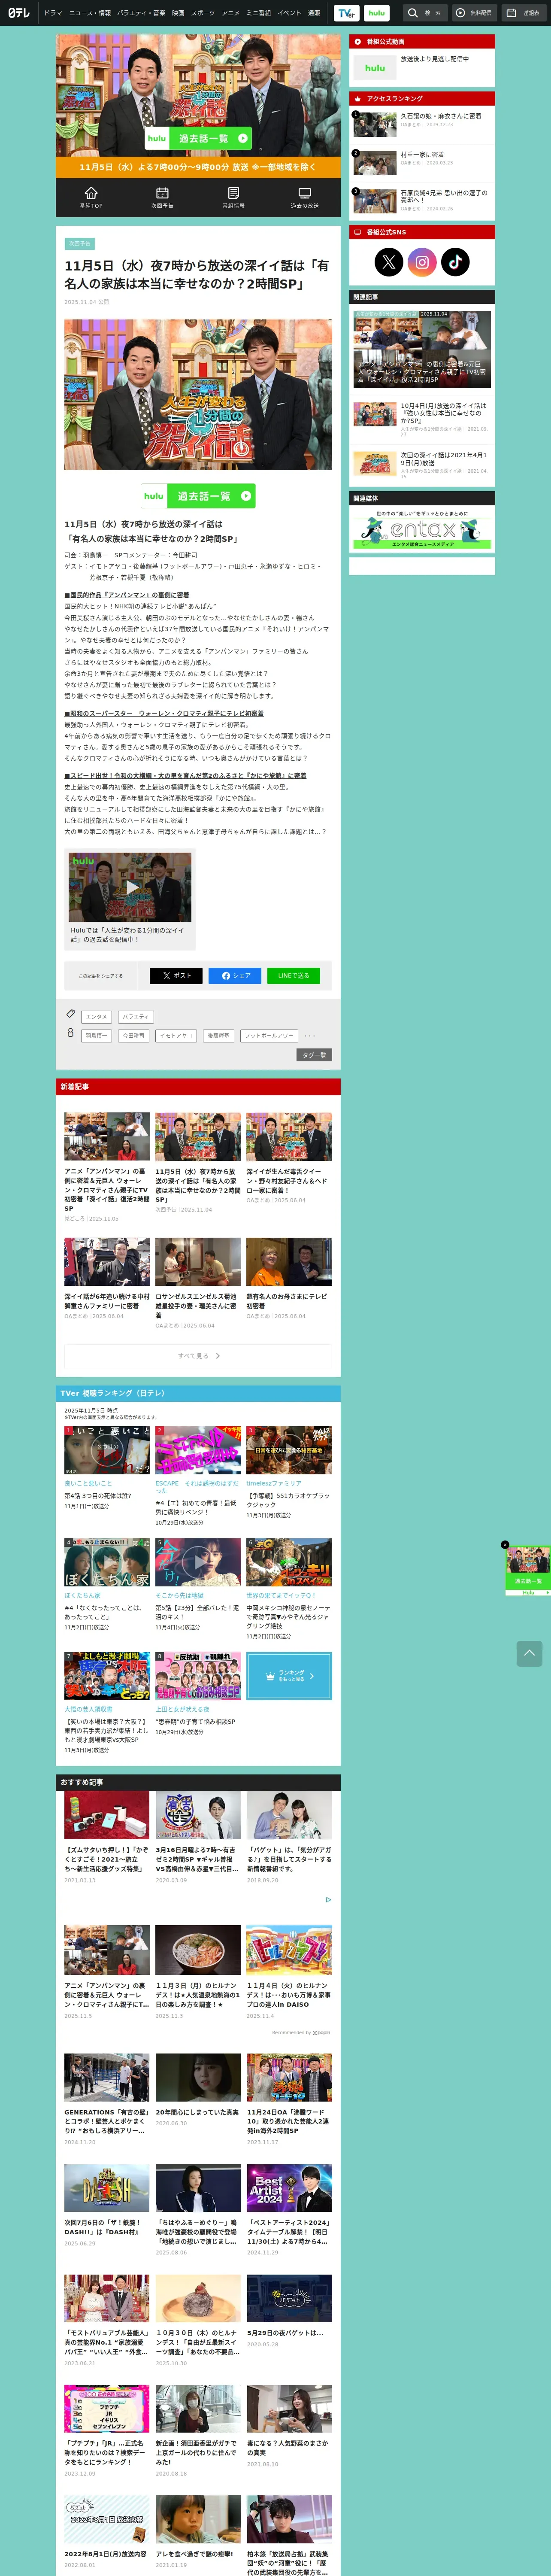Image resolution: width=551 pixels, height=2576 pixels.
Task: Select the 羽鳥慎一 person tag
Action: pyautogui.click(x=96, y=1036)
